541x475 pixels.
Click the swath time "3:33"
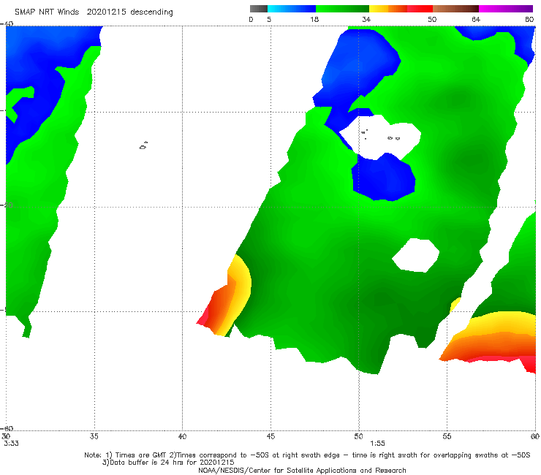tap(12, 444)
